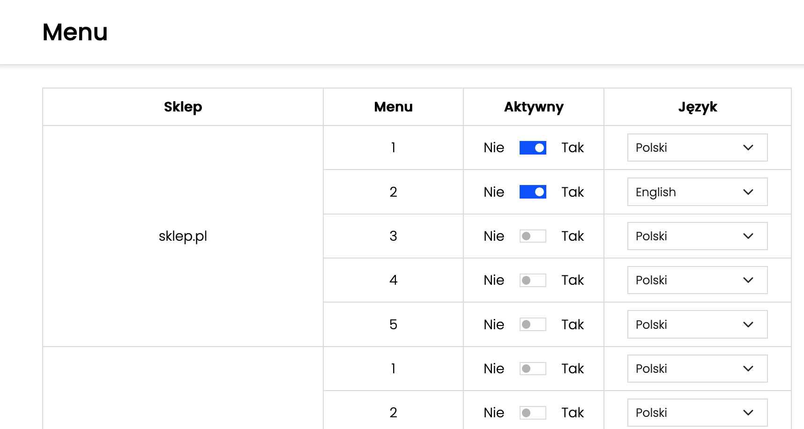Click the Aktywny column header
Screen dimensions: 804x429
click(x=534, y=107)
